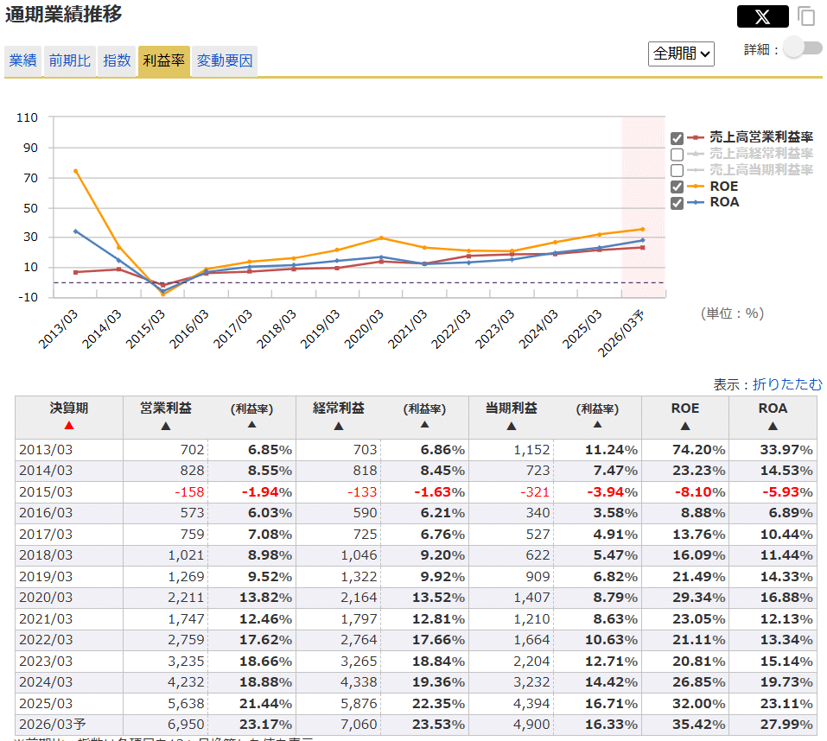
Task: Click the 当期利益 column header label
Action: coord(511,408)
